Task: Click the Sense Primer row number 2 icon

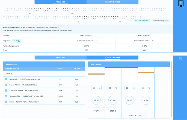Action: coord(6,85)
